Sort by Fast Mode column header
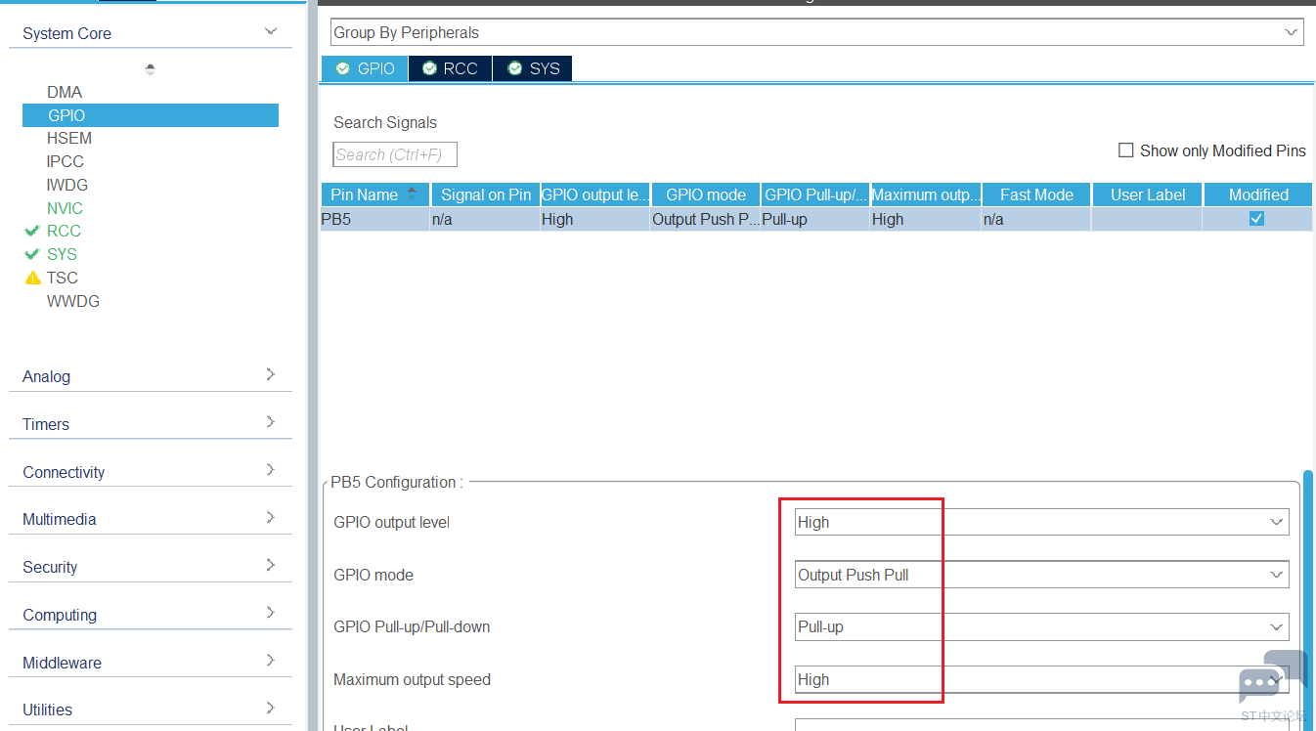This screenshot has width=1316, height=731. click(1036, 194)
